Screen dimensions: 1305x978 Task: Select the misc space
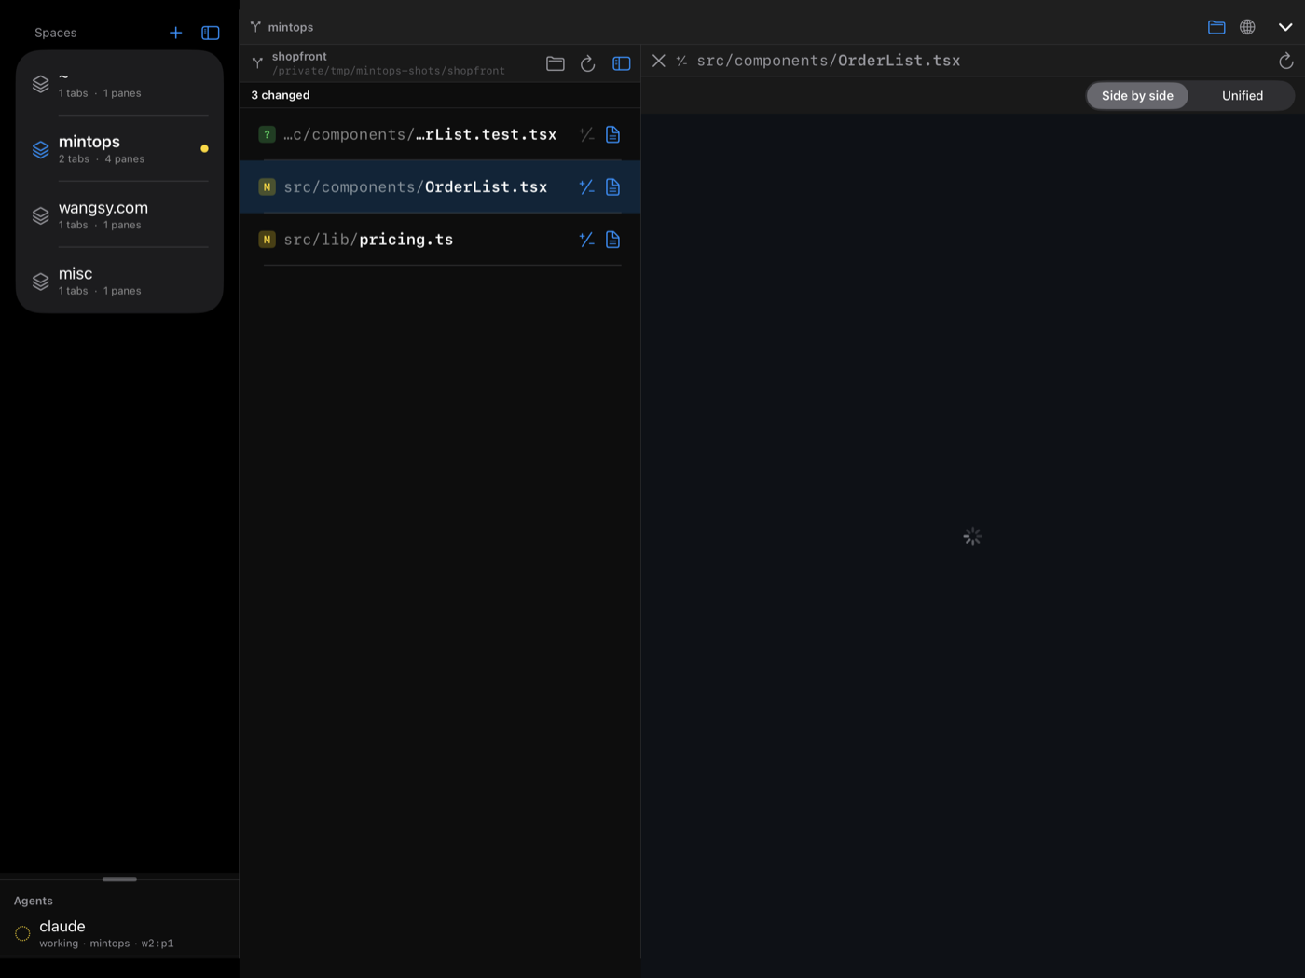(119, 281)
